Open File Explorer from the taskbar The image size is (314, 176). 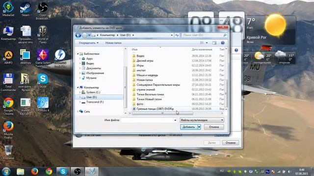coord(21,172)
